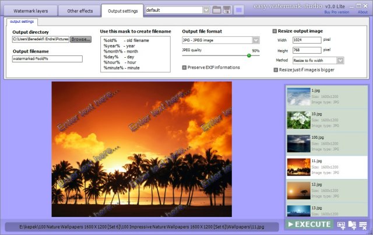Open profile with the folder icon
This screenshot has width=373, height=235.
coord(216,10)
